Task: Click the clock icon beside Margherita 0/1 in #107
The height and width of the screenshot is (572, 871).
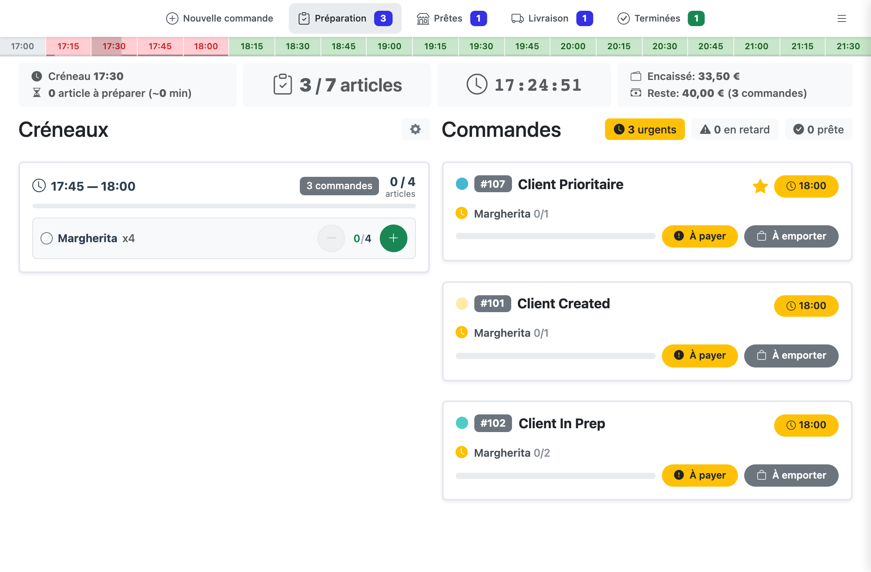Action: point(462,213)
